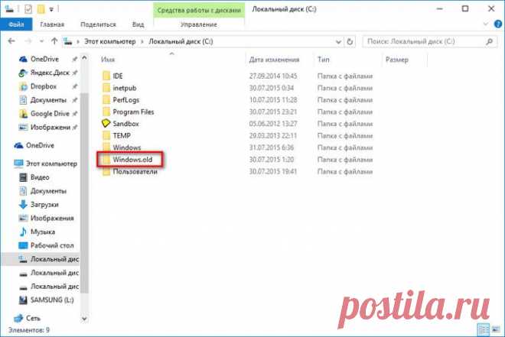Screen dimensions: 505x337
Task: Refresh the current folder view
Action: coord(350,41)
